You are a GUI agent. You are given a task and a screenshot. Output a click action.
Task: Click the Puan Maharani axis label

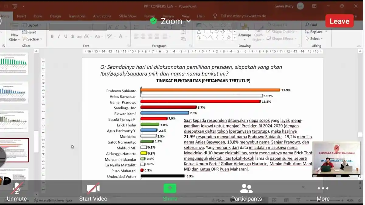click(124, 171)
